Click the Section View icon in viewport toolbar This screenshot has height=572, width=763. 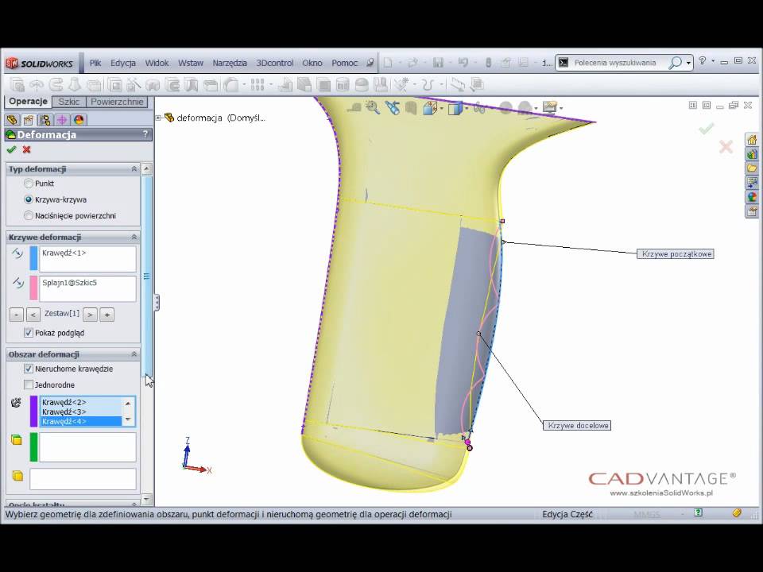coord(411,107)
